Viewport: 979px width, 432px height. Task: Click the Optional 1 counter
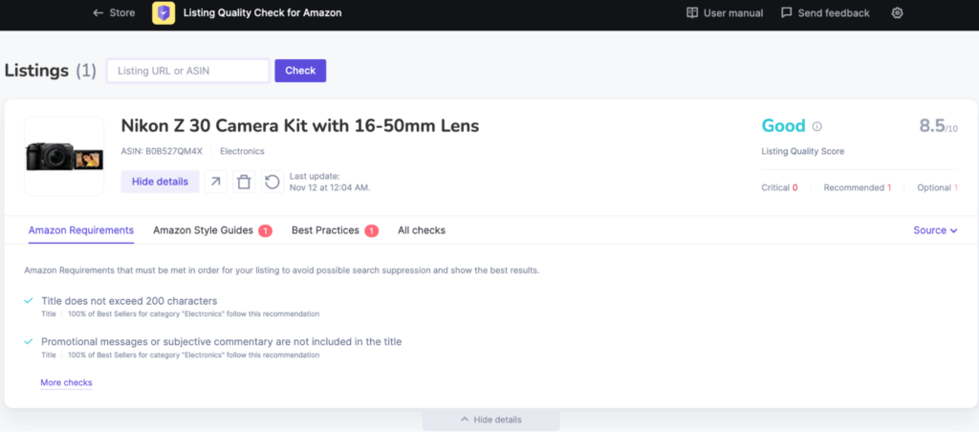pos(937,187)
